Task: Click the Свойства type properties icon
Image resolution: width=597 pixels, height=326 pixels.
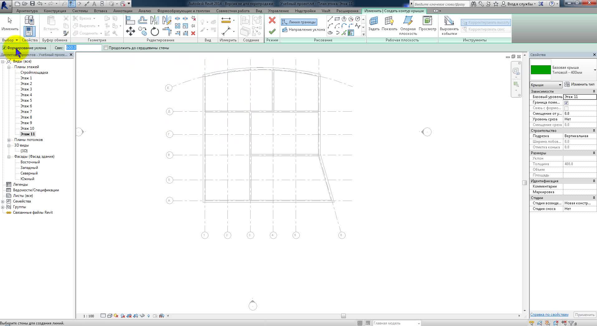Action: 29,21
